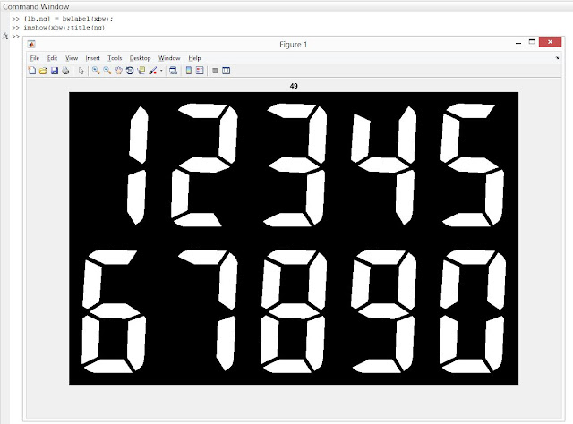Select the Brush data tool
The height and width of the screenshot is (424, 573).
click(x=153, y=71)
